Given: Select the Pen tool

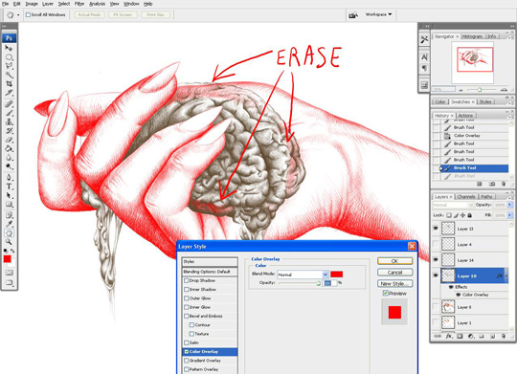Looking at the screenshot, I should (x=9, y=178).
